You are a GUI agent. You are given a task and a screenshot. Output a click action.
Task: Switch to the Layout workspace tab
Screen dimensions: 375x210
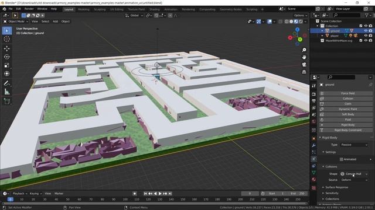[69, 9]
